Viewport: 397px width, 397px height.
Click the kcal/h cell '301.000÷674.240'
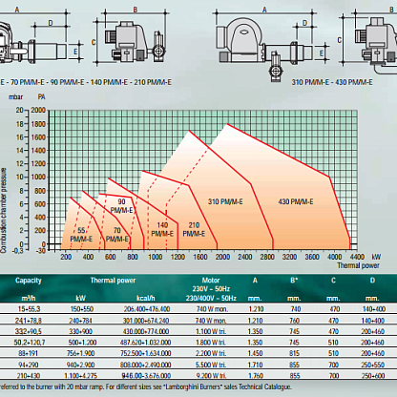146,321
